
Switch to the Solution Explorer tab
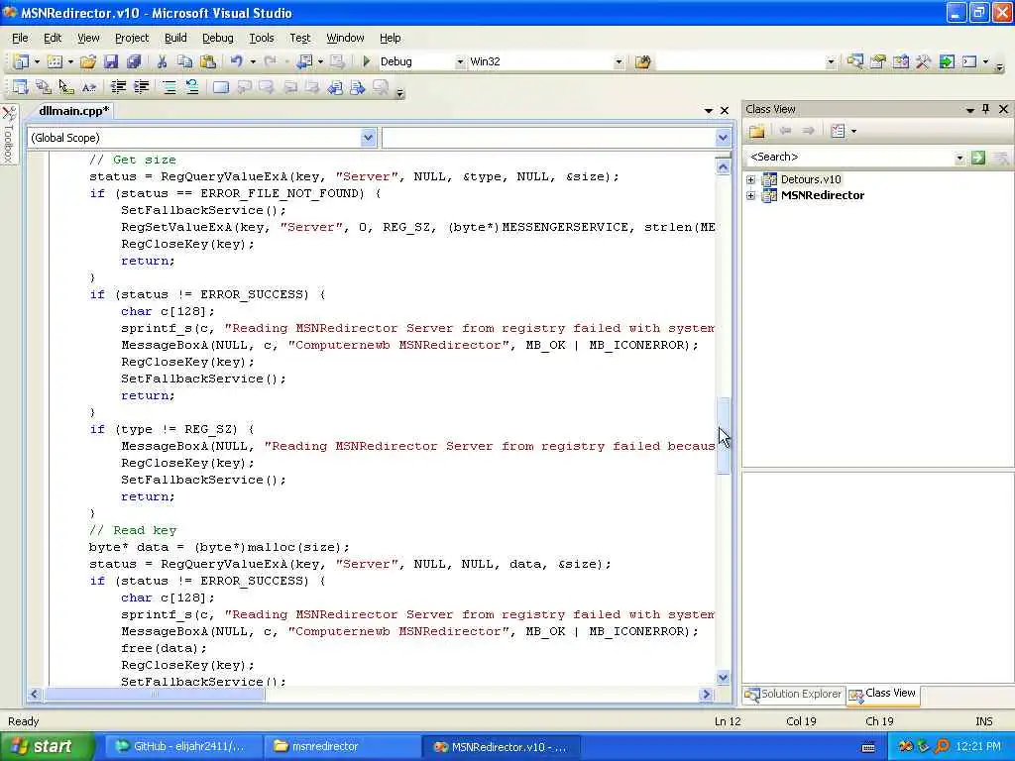(794, 694)
